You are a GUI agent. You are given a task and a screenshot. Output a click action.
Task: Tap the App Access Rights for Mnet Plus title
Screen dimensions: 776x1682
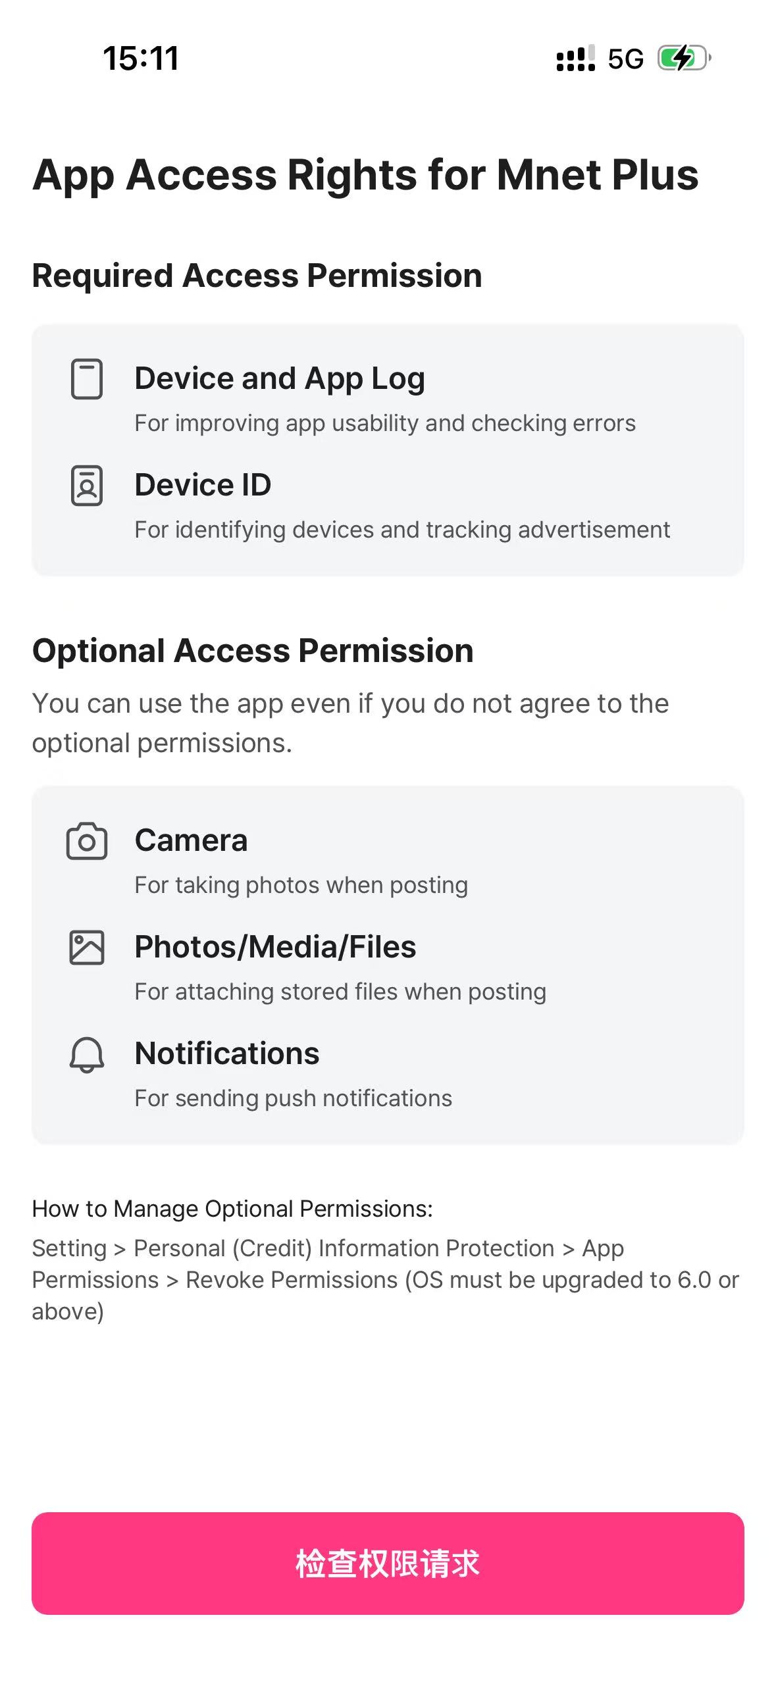(x=365, y=175)
